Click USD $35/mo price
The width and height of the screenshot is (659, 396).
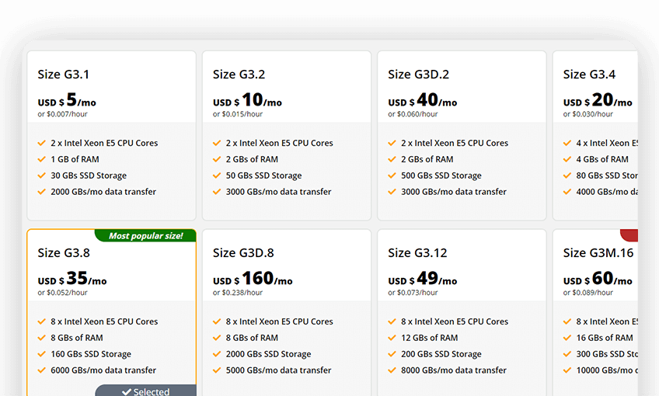coord(72,279)
